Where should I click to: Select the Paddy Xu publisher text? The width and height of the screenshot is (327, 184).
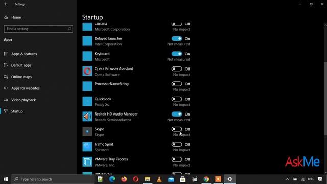point(102,105)
